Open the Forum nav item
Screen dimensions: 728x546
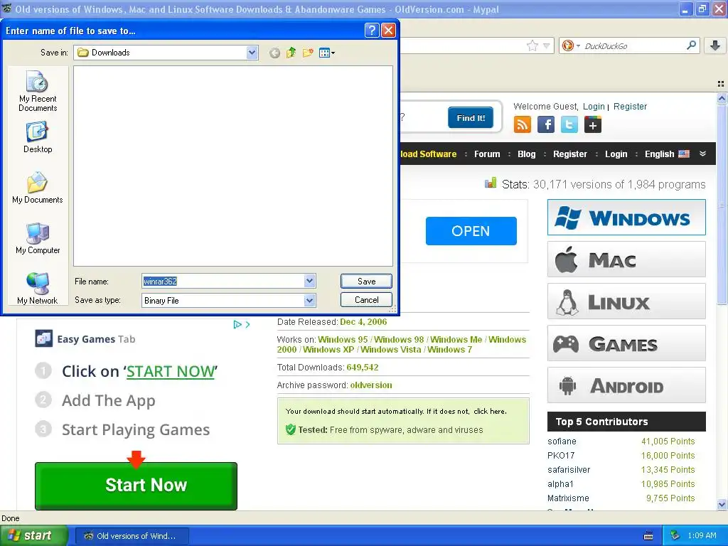[487, 154]
